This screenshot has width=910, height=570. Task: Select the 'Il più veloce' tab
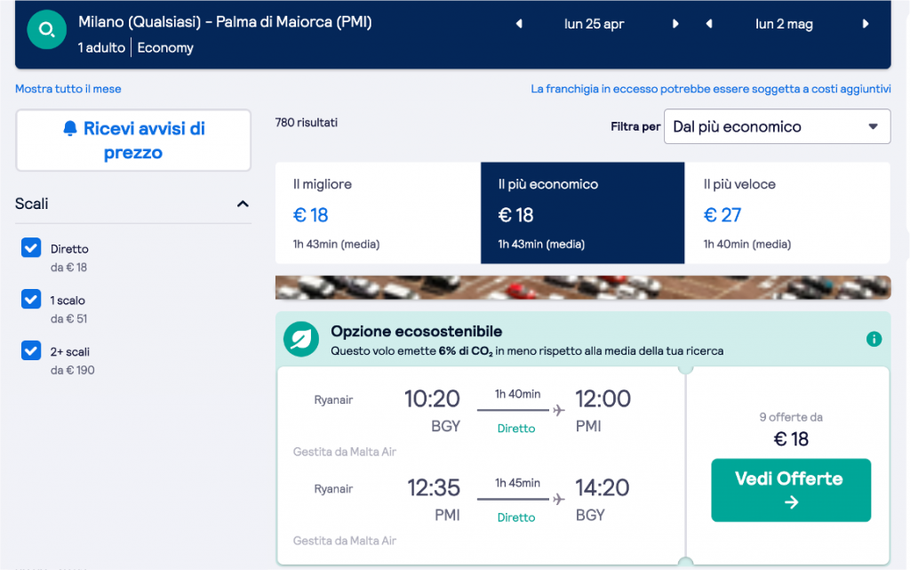(787, 213)
